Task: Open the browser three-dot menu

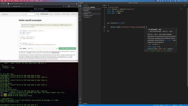Action: point(77,6)
